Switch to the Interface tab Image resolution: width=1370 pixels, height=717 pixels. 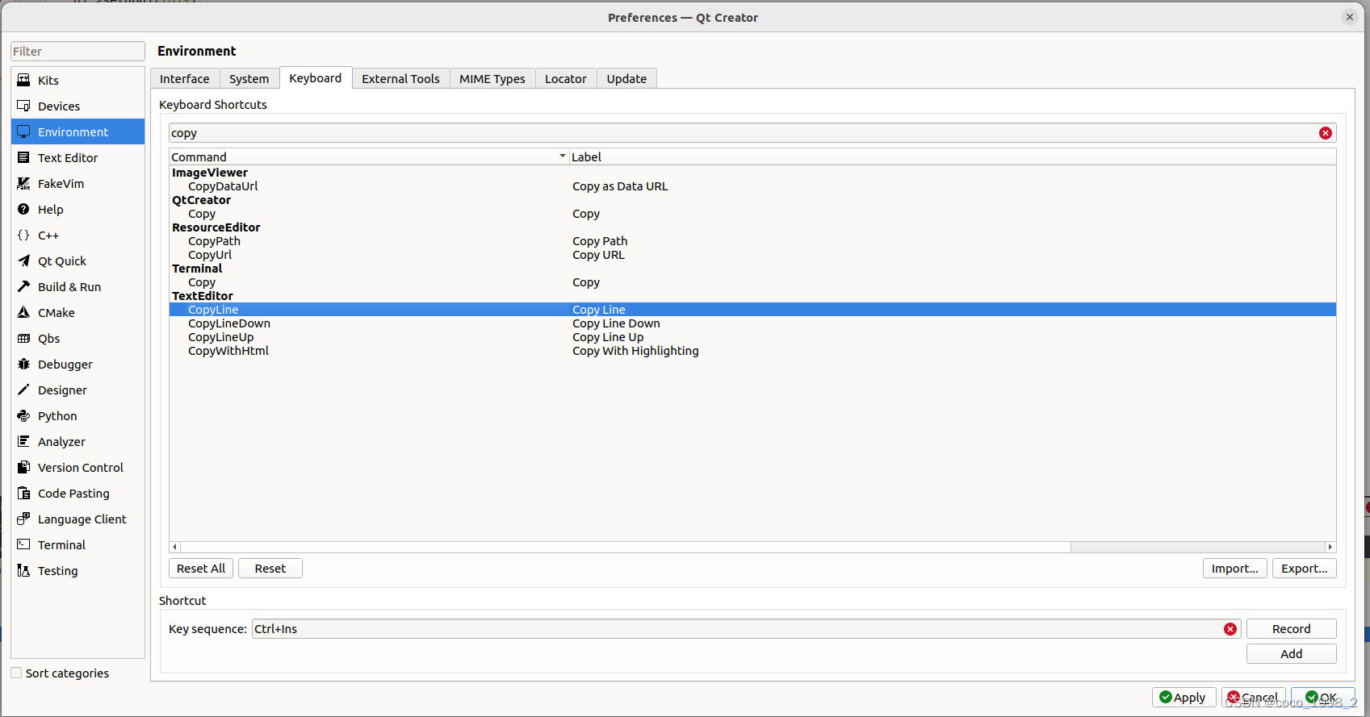click(x=185, y=78)
